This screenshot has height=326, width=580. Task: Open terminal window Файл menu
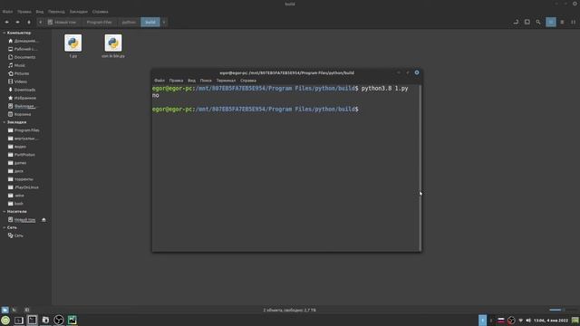(159, 81)
